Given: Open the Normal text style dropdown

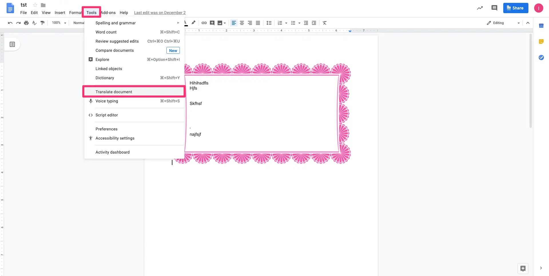Looking at the screenshot, I should pyautogui.click(x=78, y=23).
